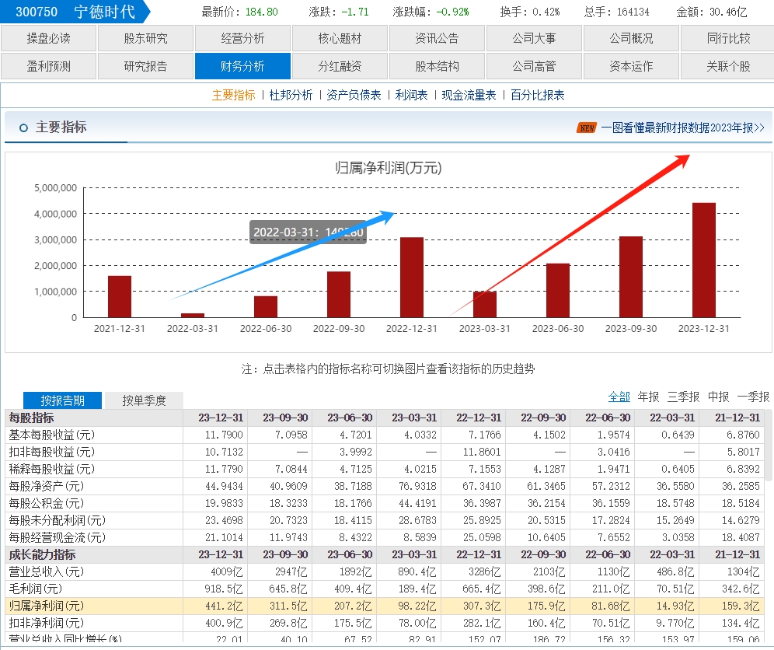
Task: Click the 2021-12-31 chart bar
Action: pos(120,296)
